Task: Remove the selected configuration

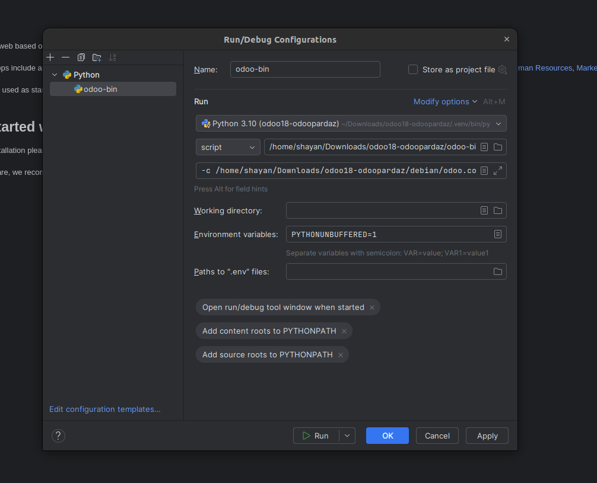Action: coord(65,57)
